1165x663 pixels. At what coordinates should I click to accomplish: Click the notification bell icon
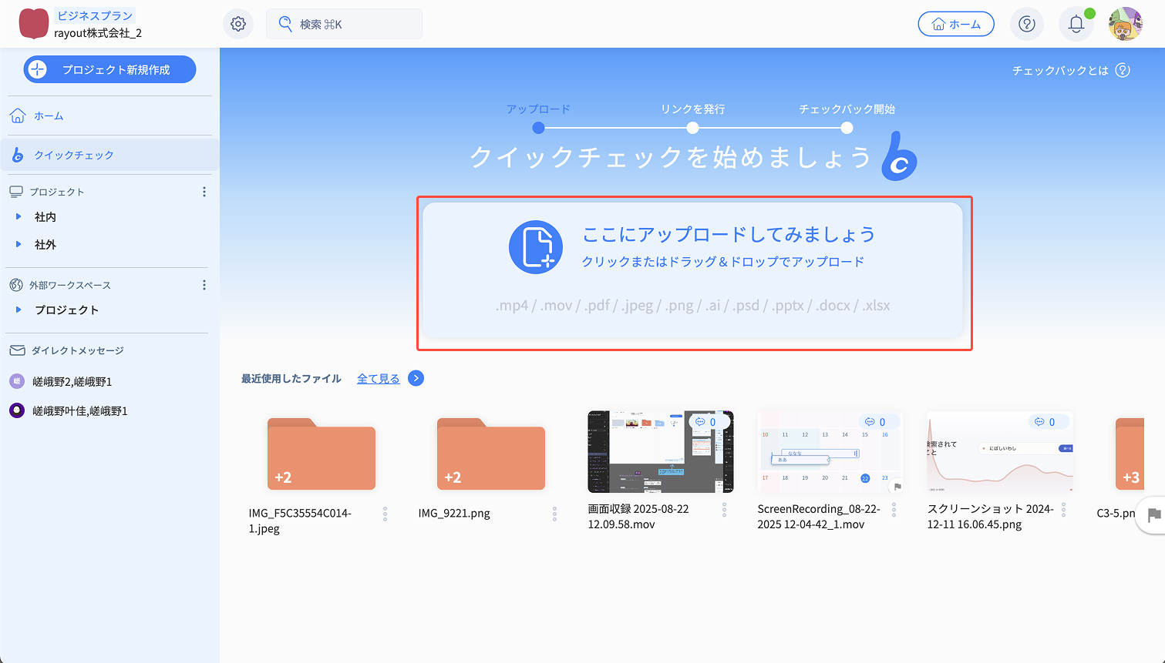pos(1076,24)
